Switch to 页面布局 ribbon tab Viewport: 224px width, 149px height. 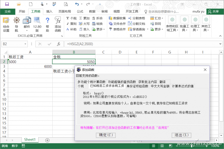(64, 11)
